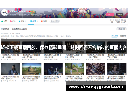This screenshot has width=128, height=93.
Task: Open video title 第九章:秦川篇
Action: coord(52,56)
